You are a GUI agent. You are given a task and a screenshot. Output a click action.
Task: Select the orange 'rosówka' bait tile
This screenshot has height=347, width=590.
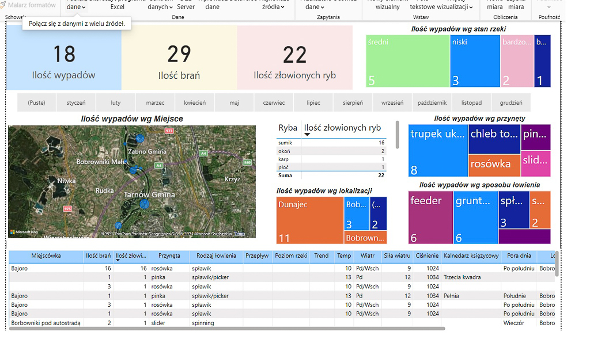[494, 165]
